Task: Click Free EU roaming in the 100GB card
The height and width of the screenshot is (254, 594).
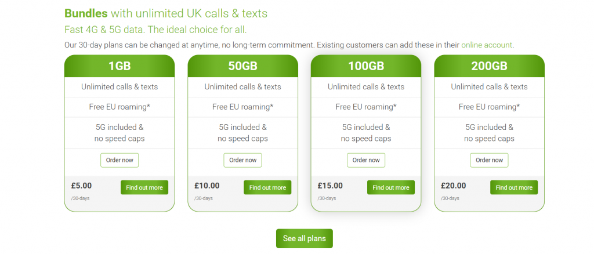Action: click(x=366, y=107)
